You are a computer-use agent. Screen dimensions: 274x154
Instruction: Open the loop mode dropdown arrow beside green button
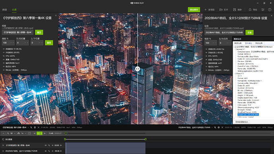[x=41, y=133]
